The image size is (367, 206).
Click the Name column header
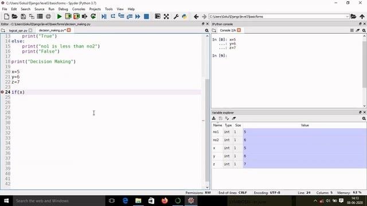click(x=217, y=125)
